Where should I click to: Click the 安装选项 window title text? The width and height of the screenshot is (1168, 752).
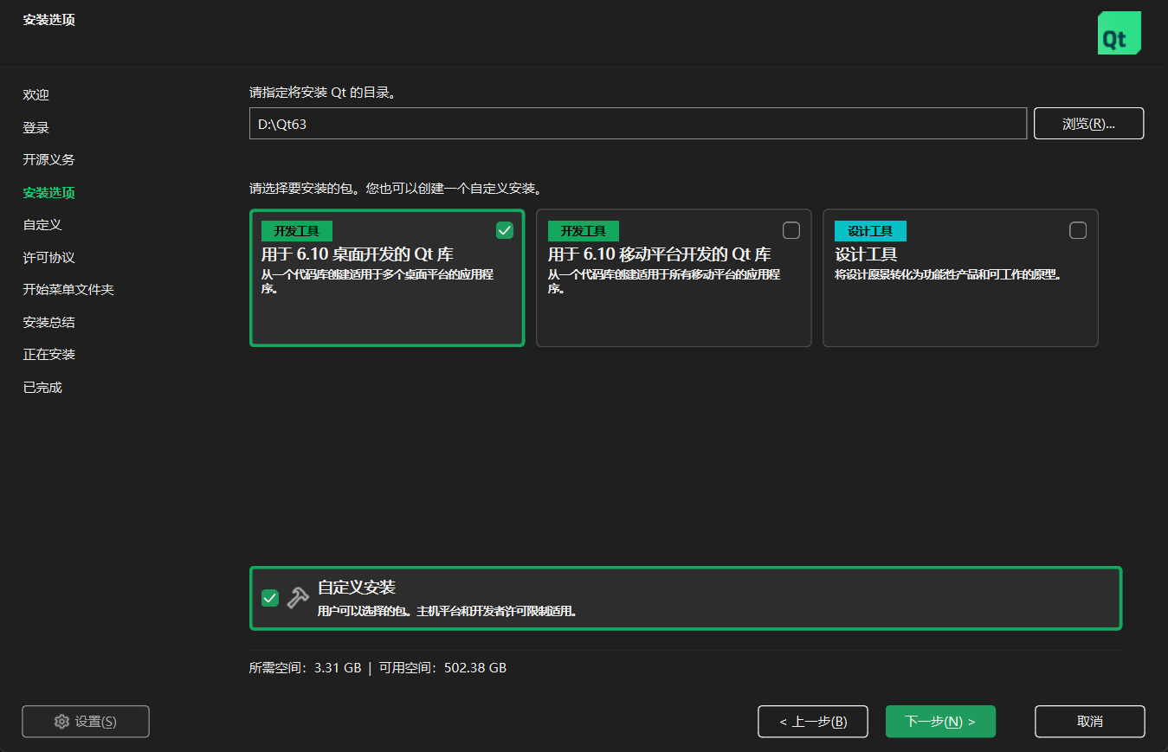tap(49, 20)
